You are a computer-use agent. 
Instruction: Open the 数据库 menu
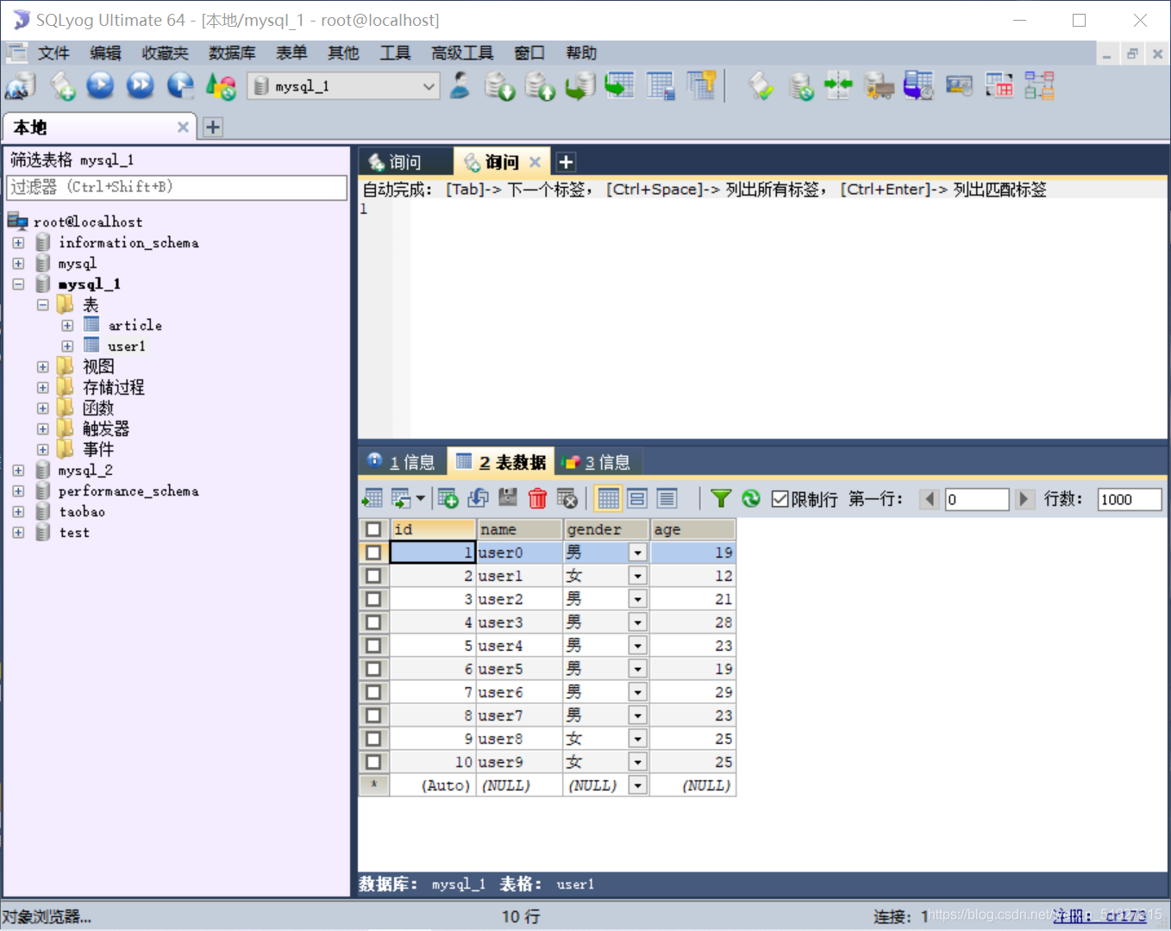click(232, 53)
